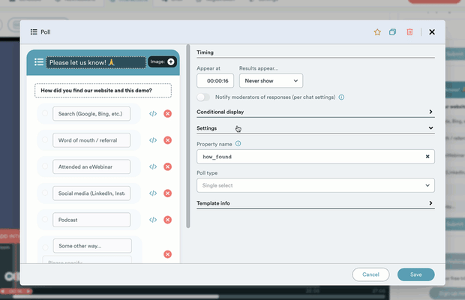Click the duplicate poll icon
465x300 pixels.
393,32
